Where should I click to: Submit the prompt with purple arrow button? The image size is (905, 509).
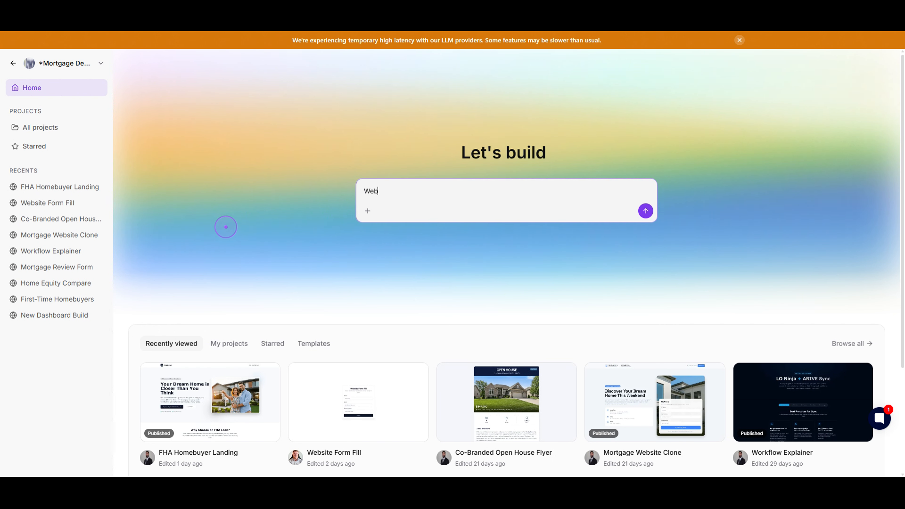point(646,211)
